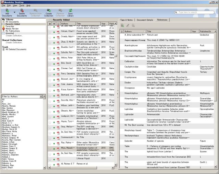The width and height of the screenshot is (219, 174).
Task: Open the View menu
Action: tap(15, 5)
